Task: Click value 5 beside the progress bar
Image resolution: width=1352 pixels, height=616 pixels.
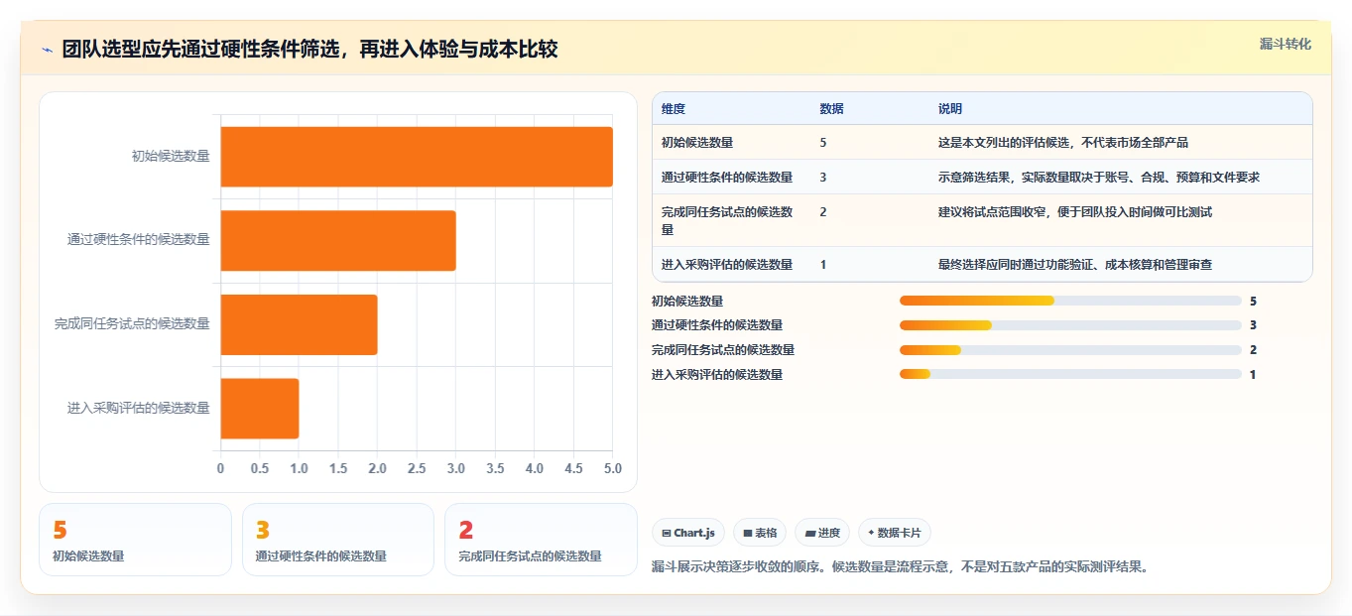Action: click(1254, 301)
